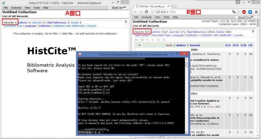Open Tools menu in Chrome window B
This screenshot has height=139, width=261.
click(166, 17)
